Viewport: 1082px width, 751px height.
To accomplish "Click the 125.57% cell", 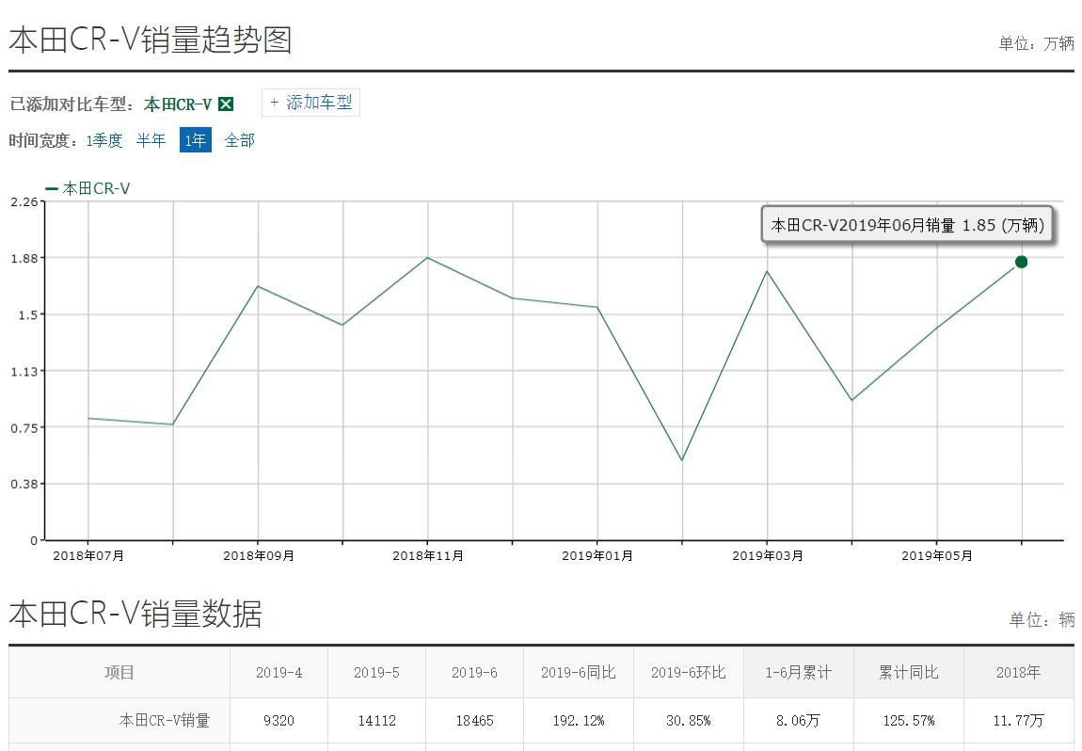I will (x=909, y=721).
